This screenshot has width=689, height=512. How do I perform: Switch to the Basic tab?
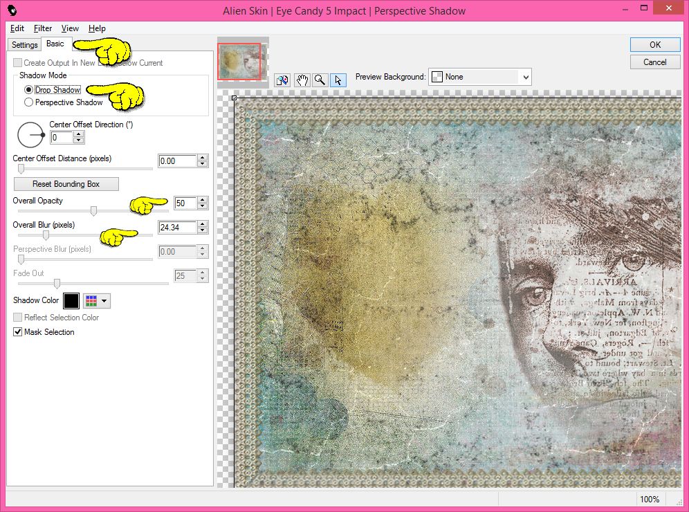[55, 44]
